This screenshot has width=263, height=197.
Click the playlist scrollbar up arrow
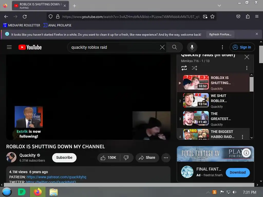tap(251, 75)
